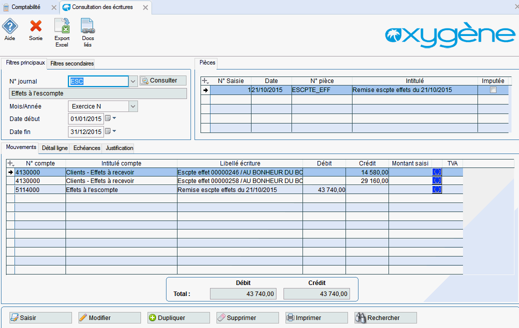The width and height of the screenshot is (519, 328).
Task: Click the Pièces tab
Action: (x=207, y=62)
